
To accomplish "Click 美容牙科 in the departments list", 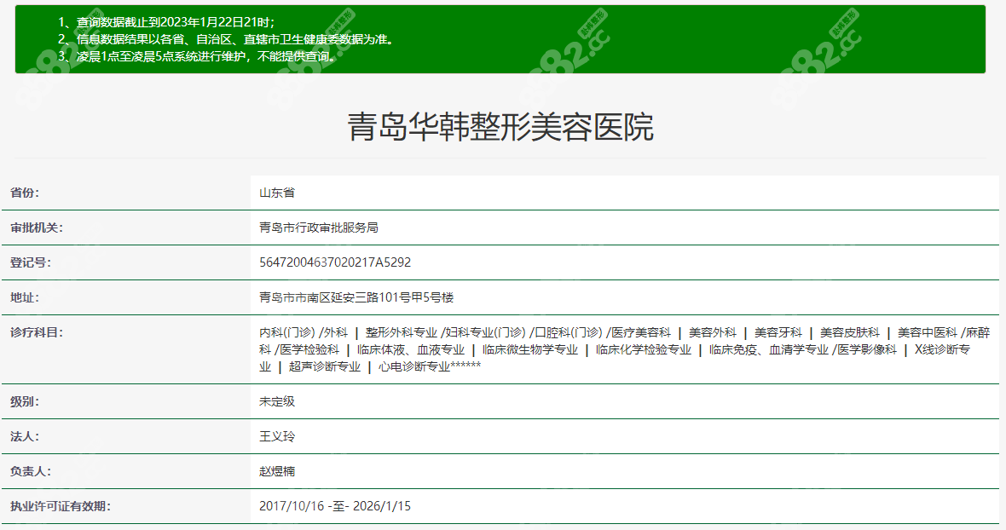I will pyautogui.click(x=778, y=332).
